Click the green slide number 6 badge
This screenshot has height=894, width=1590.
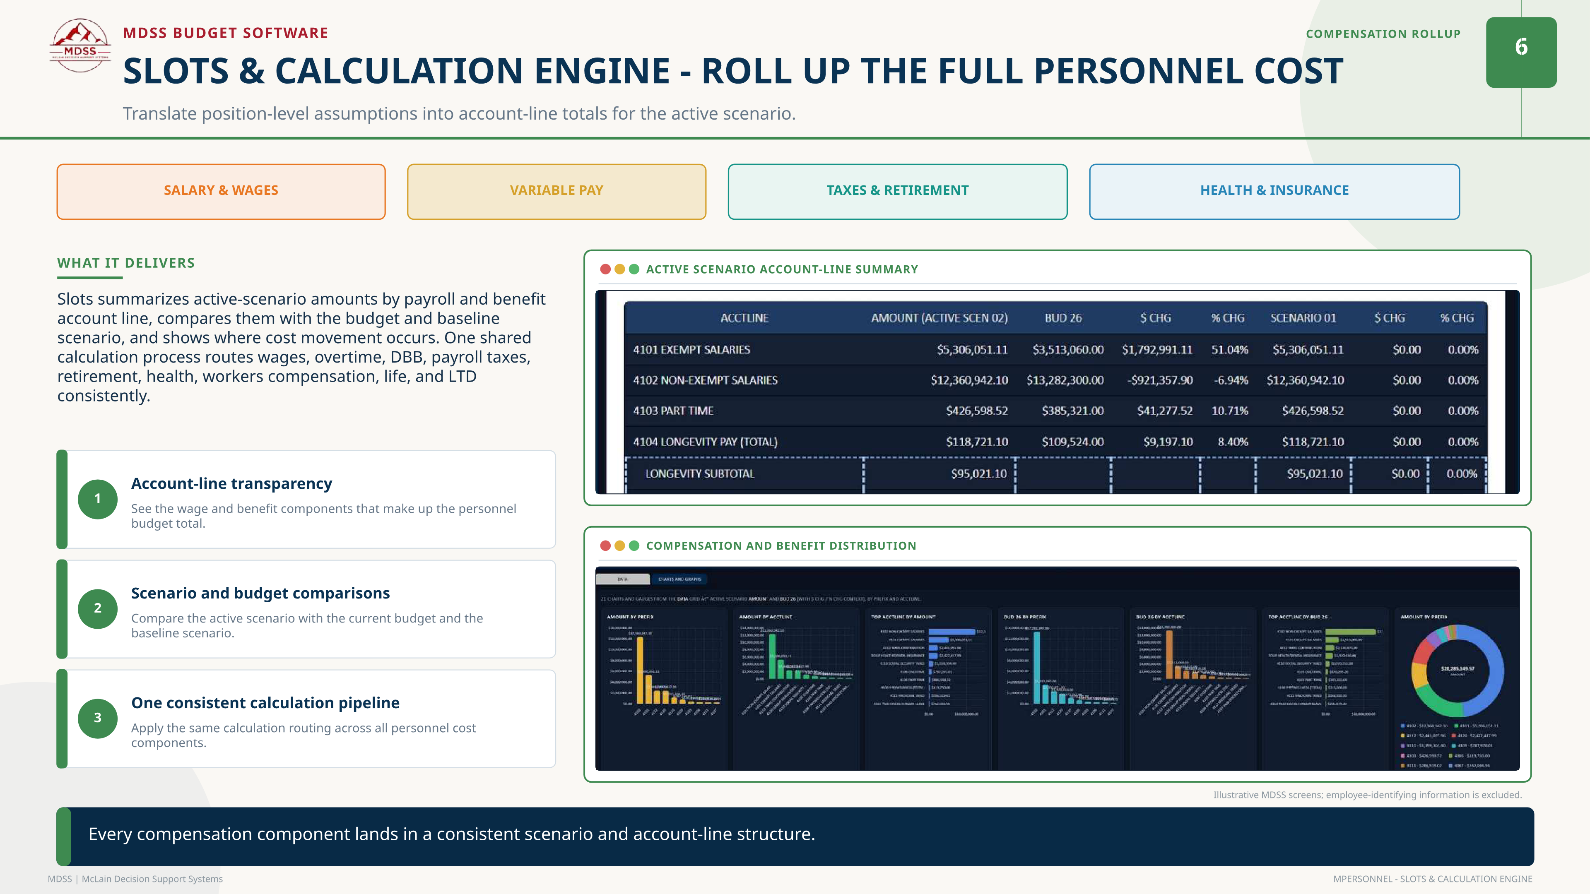coord(1521,53)
